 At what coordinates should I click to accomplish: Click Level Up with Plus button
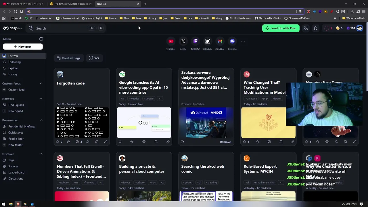pyautogui.click(x=281, y=28)
